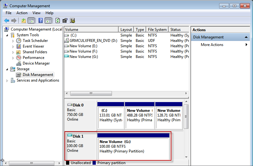Image resolution: width=253 pixels, height=166 pixels.
Task: Click the Services and Applications icon
Action: click(13, 80)
